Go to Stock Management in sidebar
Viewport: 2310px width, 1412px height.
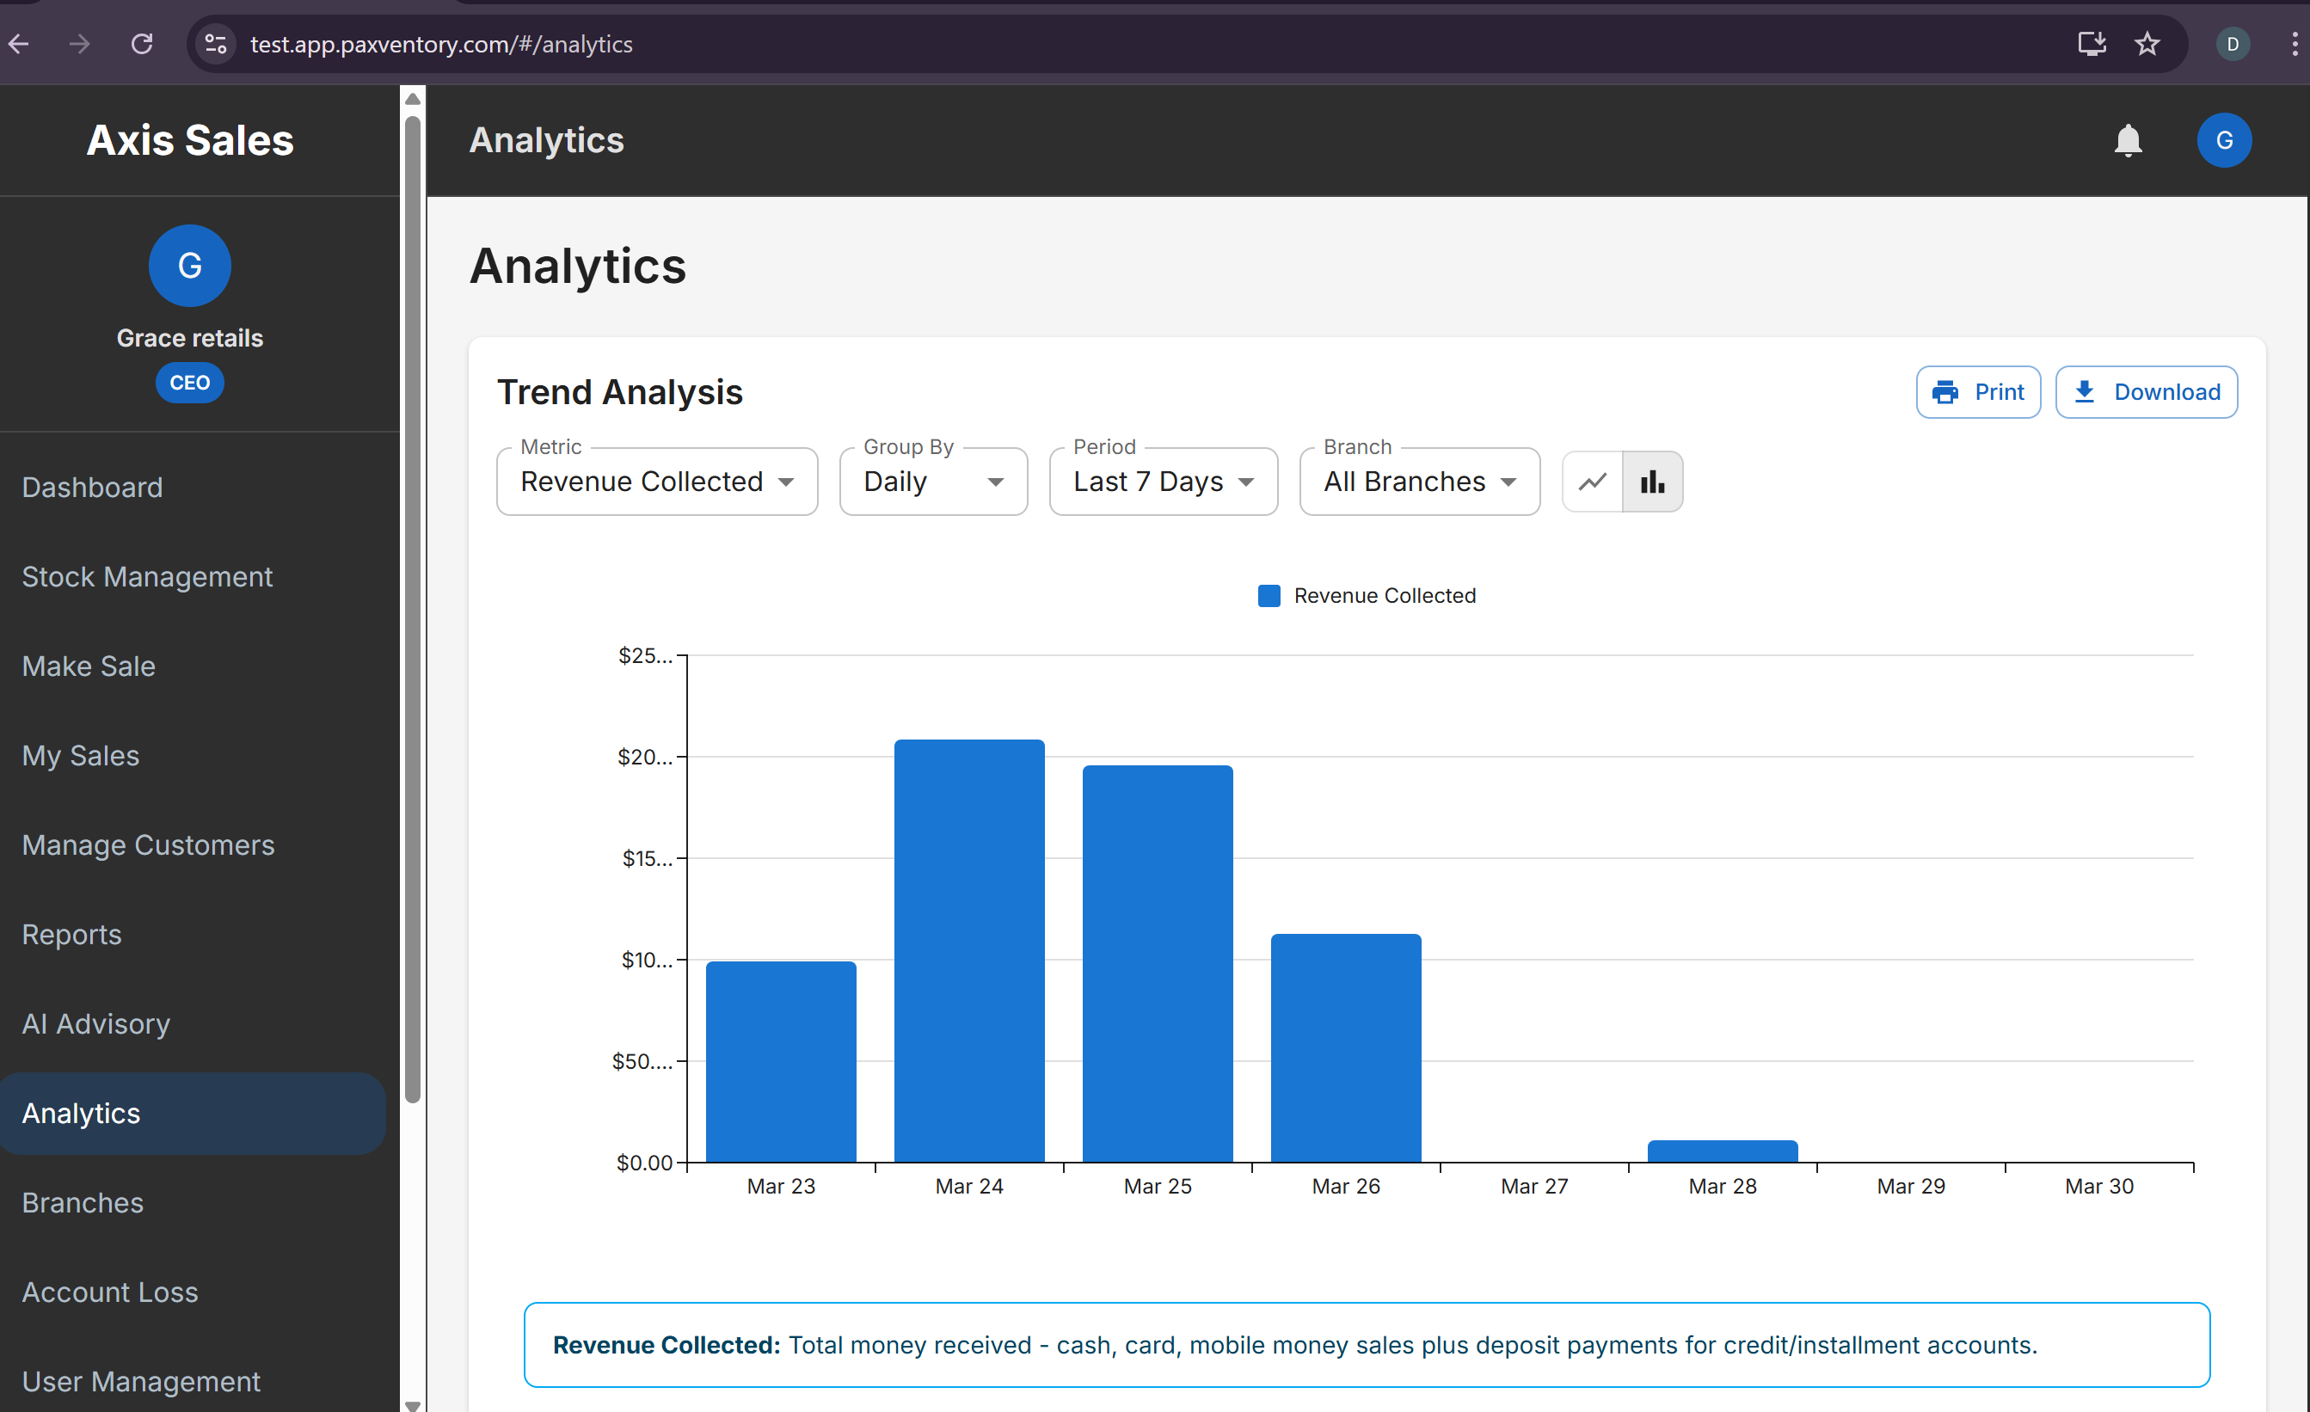coord(147,577)
